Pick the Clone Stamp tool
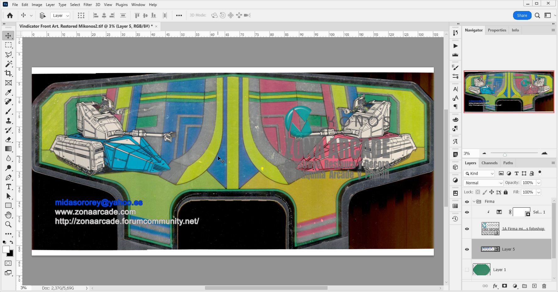The width and height of the screenshot is (558, 292). pos(8,121)
